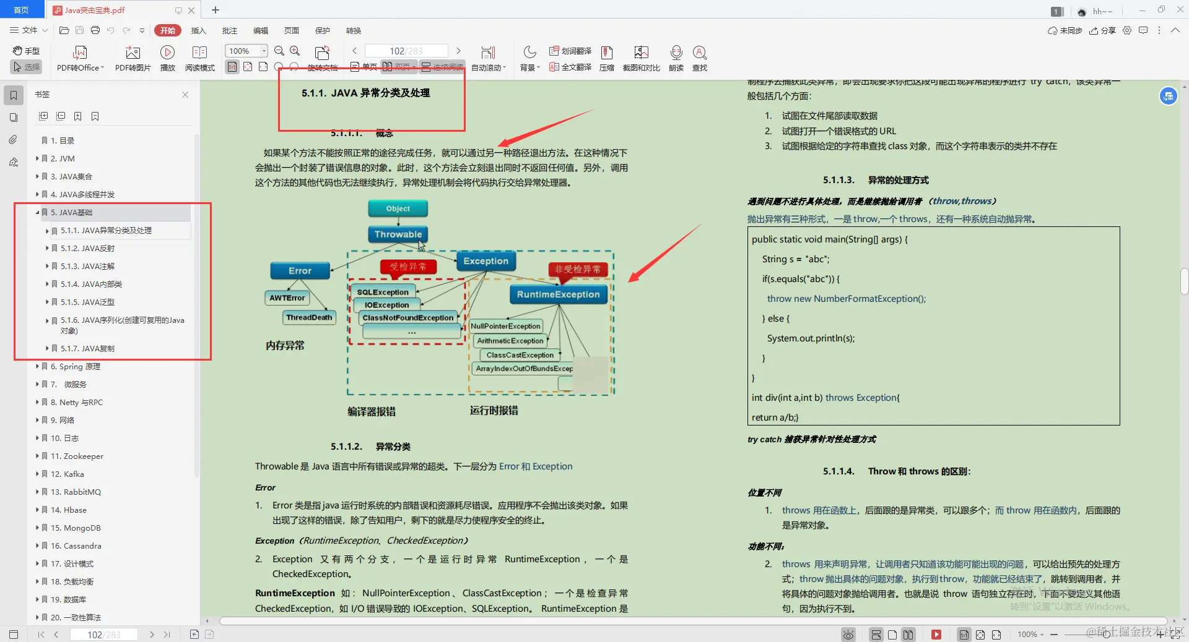This screenshot has height=642, width=1189.
Task: Compress the PDF with 压缩
Action: (x=606, y=58)
